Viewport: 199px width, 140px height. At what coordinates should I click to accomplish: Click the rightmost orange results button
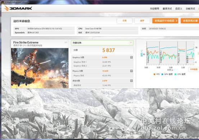pos(190,21)
